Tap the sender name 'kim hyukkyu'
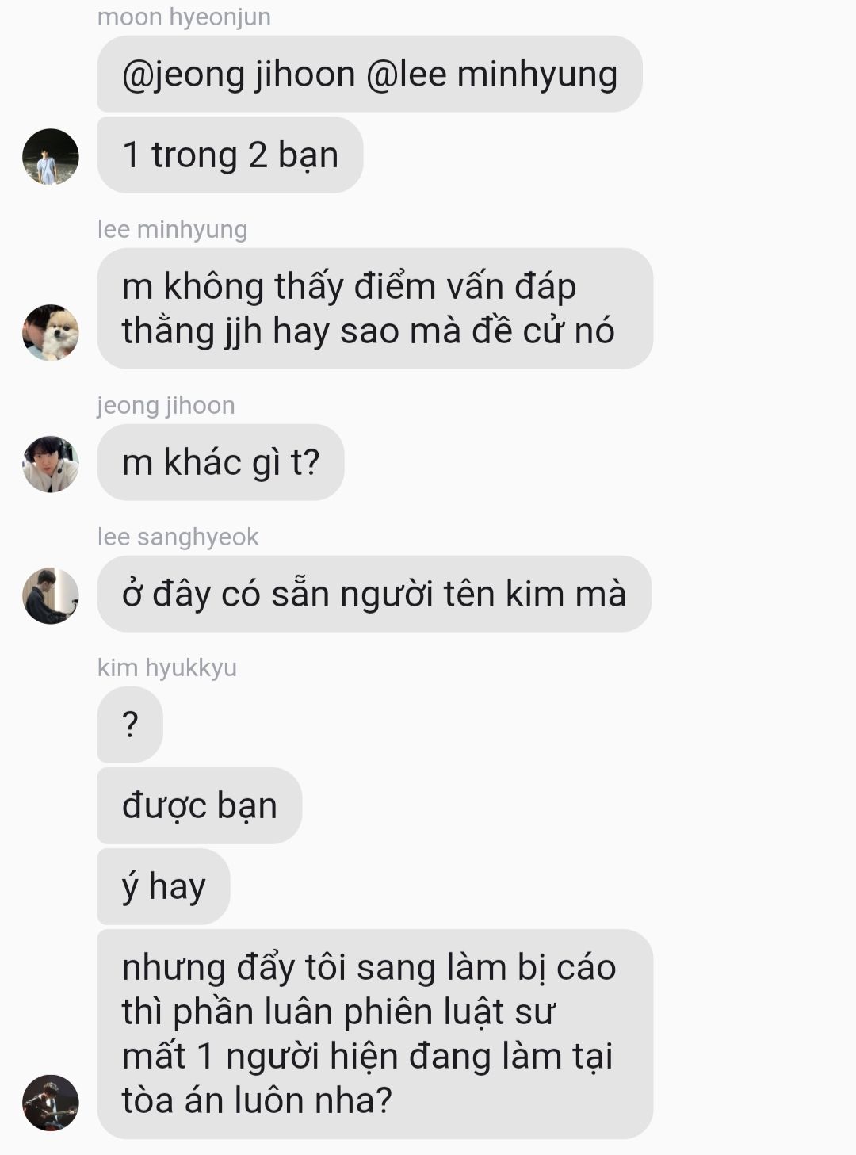Image resolution: width=856 pixels, height=1155 pixels. (x=167, y=667)
